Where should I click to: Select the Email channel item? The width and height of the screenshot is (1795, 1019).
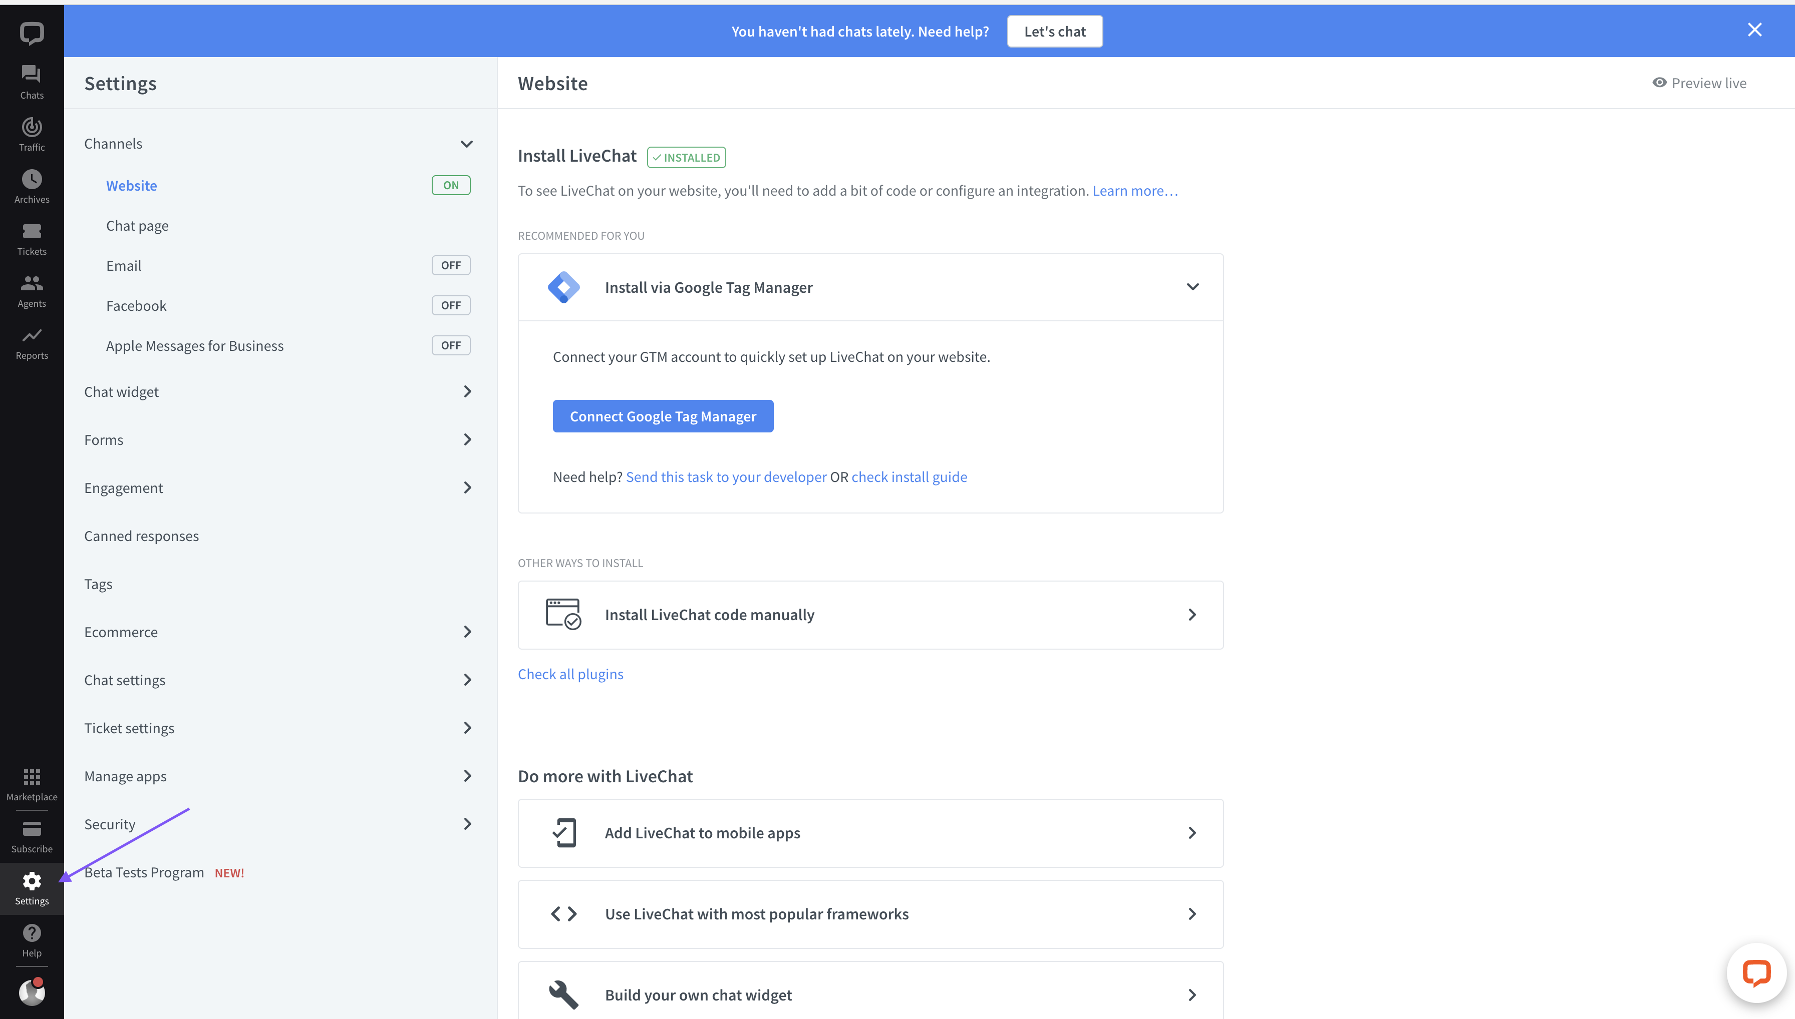click(x=124, y=265)
